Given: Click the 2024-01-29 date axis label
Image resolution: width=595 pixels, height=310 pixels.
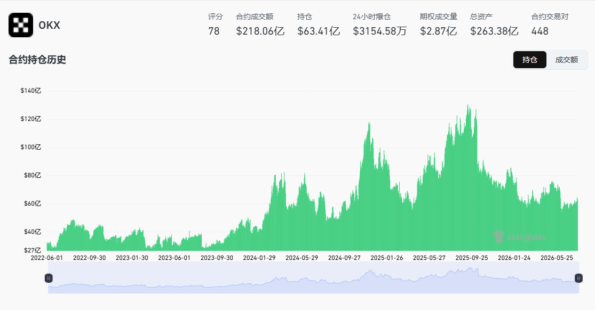Looking at the screenshot, I should [x=259, y=258].
